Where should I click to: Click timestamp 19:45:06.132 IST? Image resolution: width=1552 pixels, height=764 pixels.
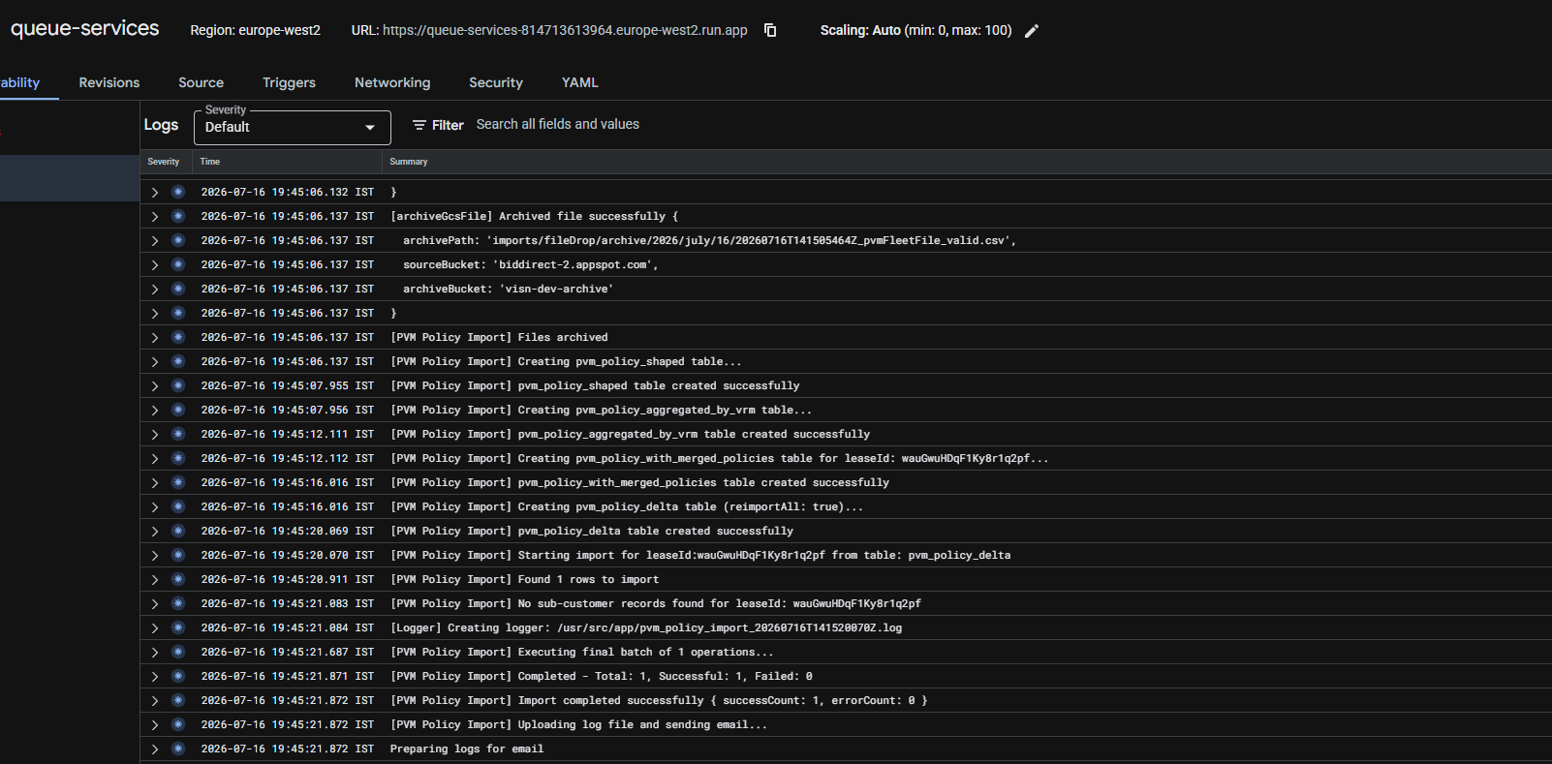[x=287, y=192]
